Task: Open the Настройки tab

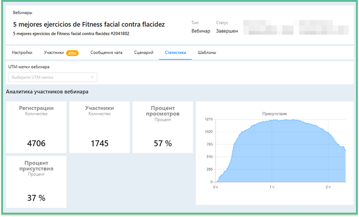Action: (22, 53)
